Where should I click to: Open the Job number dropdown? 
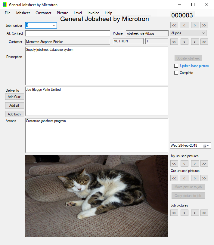click(x=54, y=26)
